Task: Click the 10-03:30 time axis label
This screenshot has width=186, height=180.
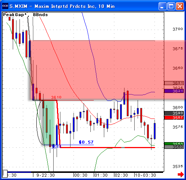Action: tap(145, 175)
